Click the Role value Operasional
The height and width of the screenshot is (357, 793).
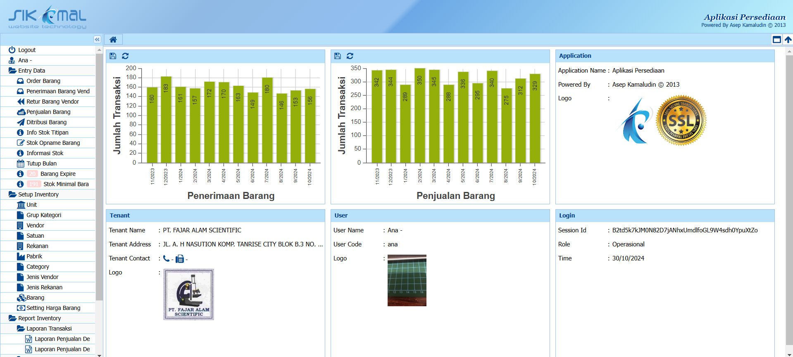(x=628, y=244)
